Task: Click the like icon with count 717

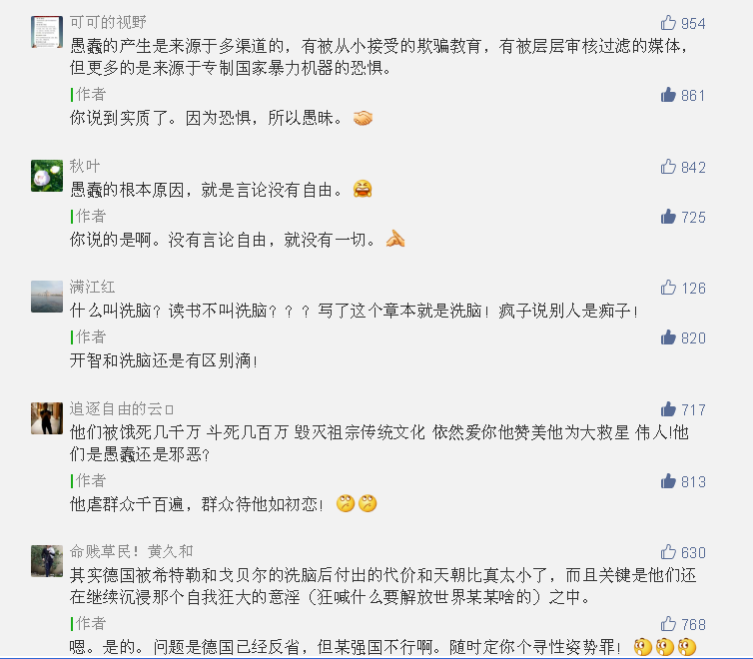Action: (x=668, y=409)
